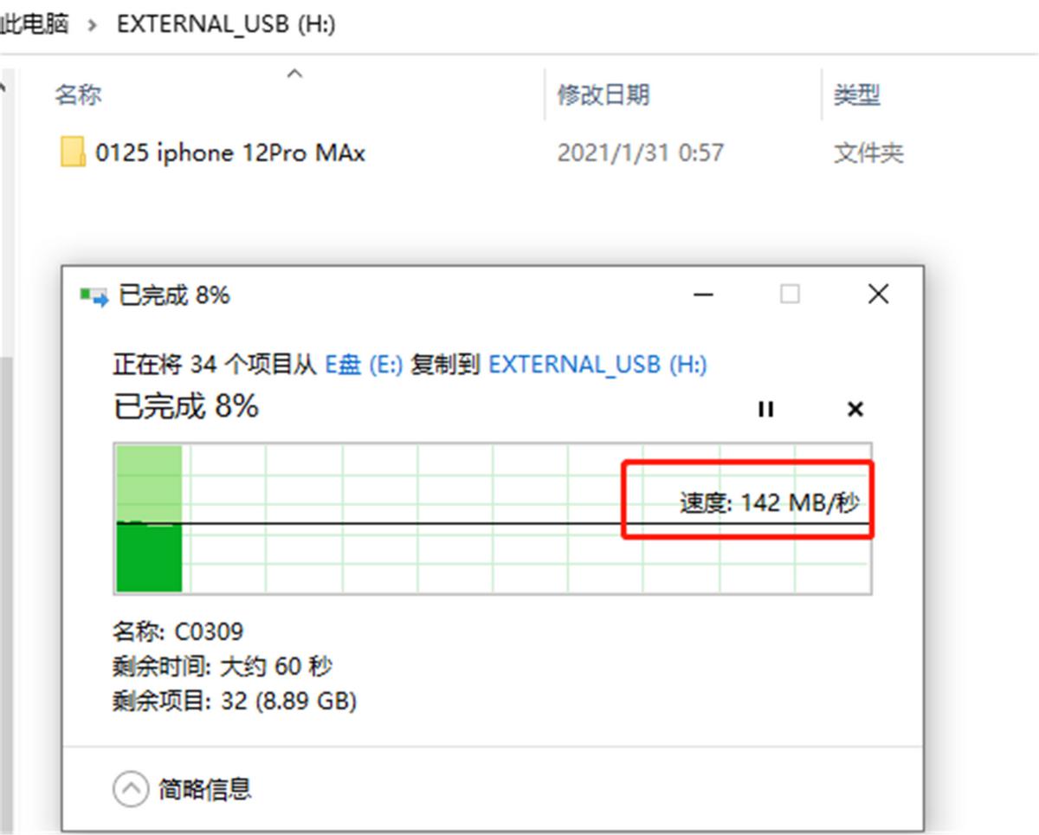The height and width of the screenshot is (835, 1039).
Task: Cancel the copy with the small X
Action: coord(855,409)
